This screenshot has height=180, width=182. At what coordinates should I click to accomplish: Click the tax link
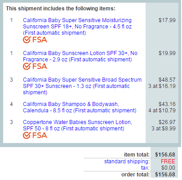coord(145,168)
